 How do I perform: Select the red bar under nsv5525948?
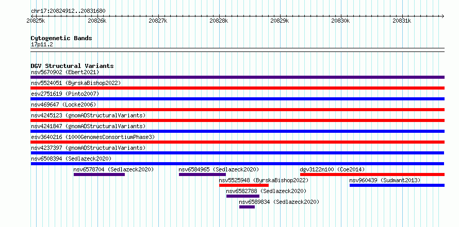click(244, 185)
